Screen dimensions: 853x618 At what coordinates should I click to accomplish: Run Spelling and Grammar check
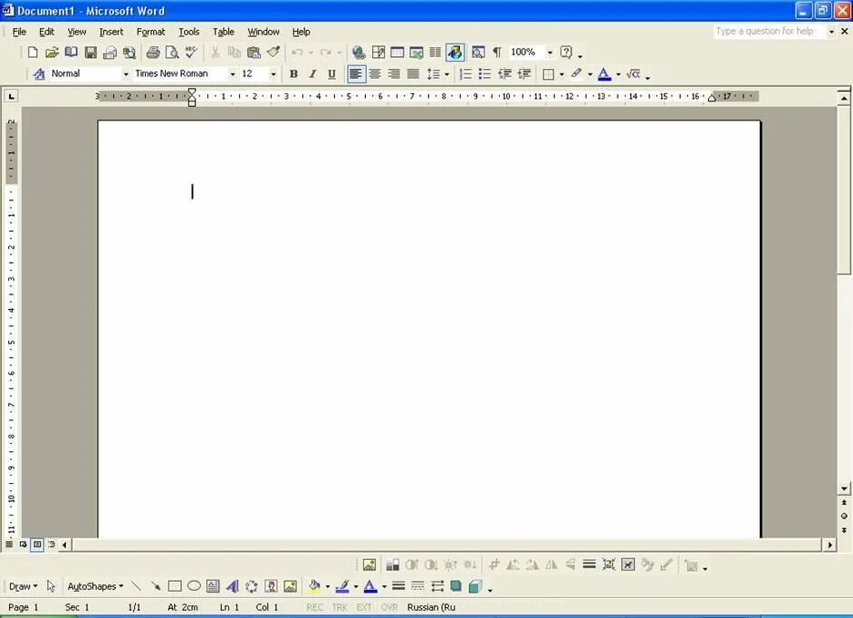click(191, 53)
